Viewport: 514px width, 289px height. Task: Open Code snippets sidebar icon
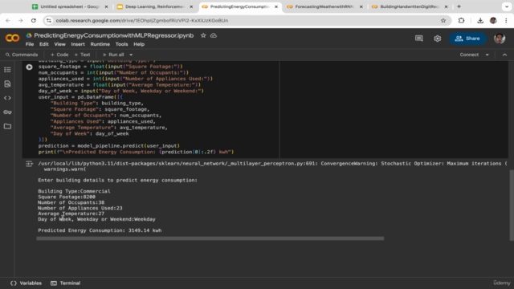[x=7, y=98]
